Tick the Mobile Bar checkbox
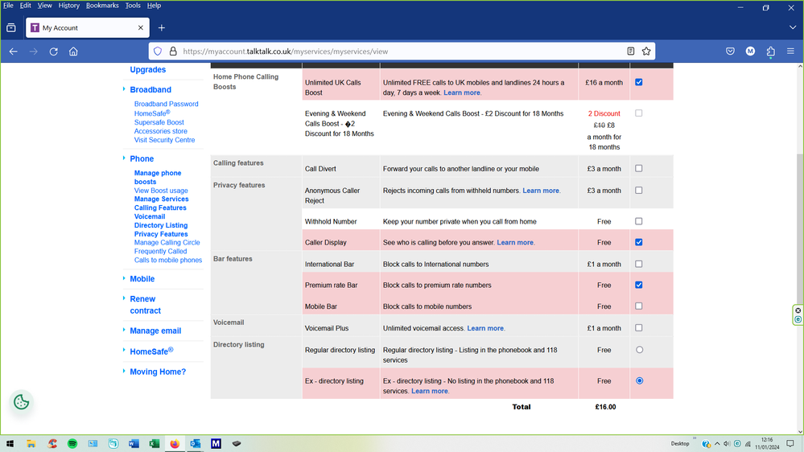 pos(639,306)
